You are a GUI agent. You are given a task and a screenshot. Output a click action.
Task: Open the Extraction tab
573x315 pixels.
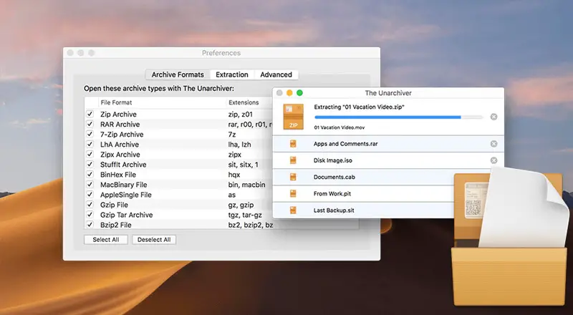pos(232,74)
